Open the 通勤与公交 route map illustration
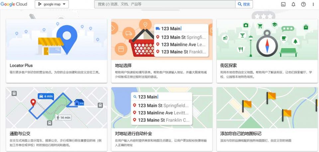This screenshot has height=152, width=319. (56, 108)
